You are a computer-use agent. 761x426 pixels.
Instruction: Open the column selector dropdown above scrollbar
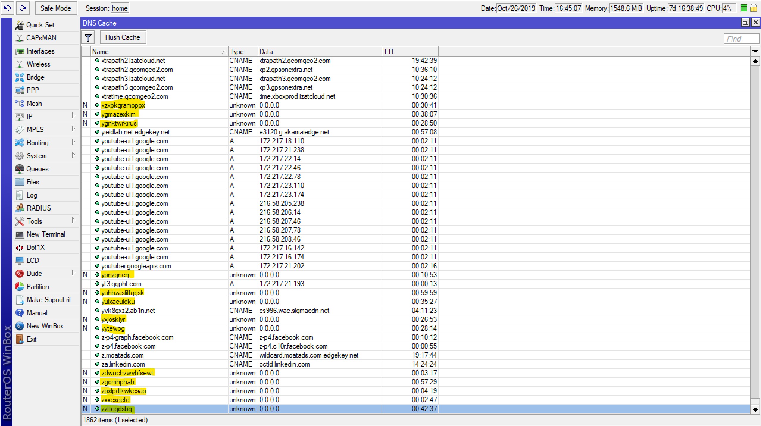pos(755,51)
